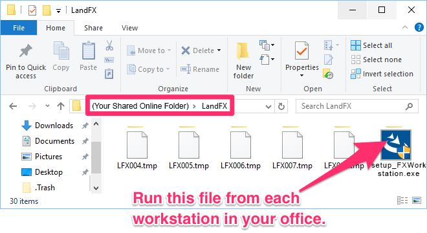This screenshot has height=233, width=427.
Task: Click navigation pane scroll down arrow
Action: (96, 188)
